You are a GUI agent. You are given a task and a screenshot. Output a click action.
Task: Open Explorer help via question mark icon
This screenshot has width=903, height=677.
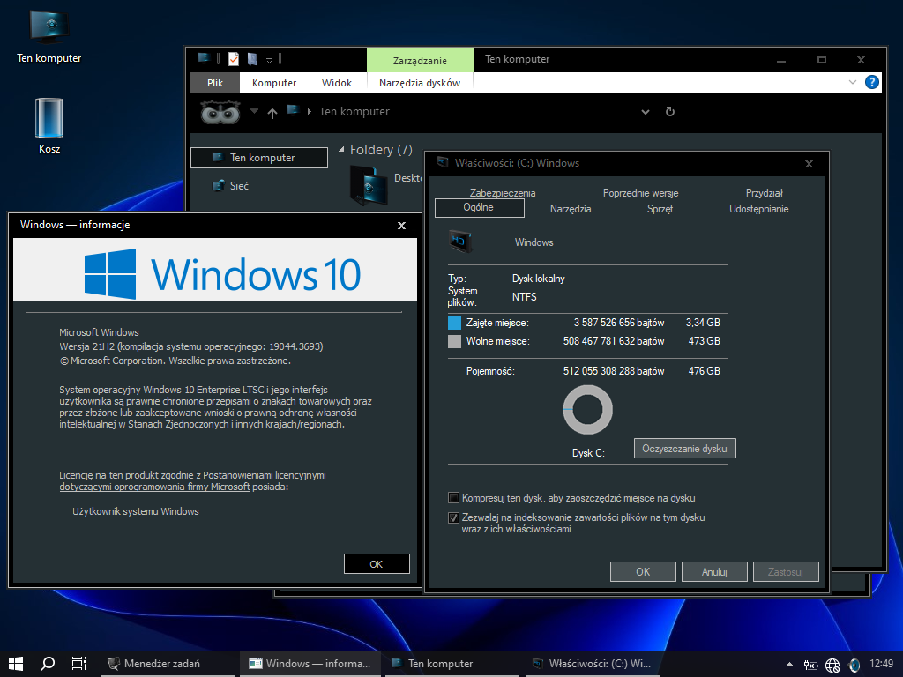click(872, 82)
